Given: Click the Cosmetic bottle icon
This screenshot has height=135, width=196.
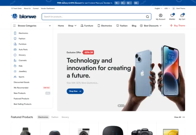Looking at the screenshot, I should pyautogui.click(x=15, y=60).
